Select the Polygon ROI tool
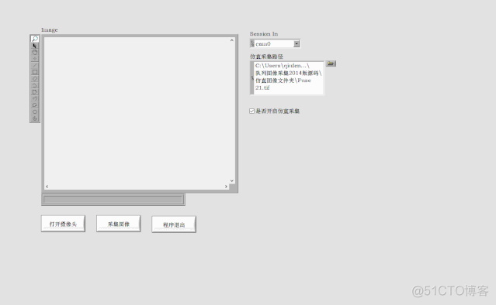The image size is (496, 305). click(x=35, y=92)
